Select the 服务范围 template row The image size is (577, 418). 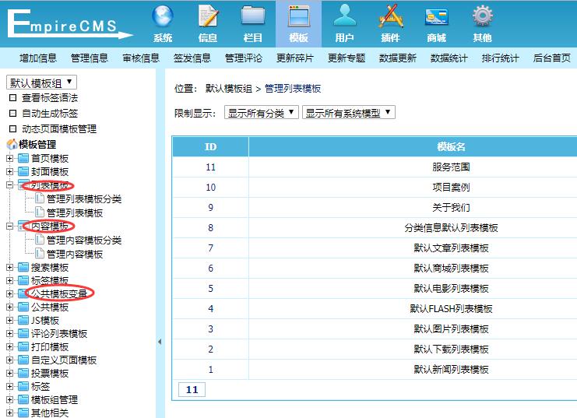coord(375,167)
